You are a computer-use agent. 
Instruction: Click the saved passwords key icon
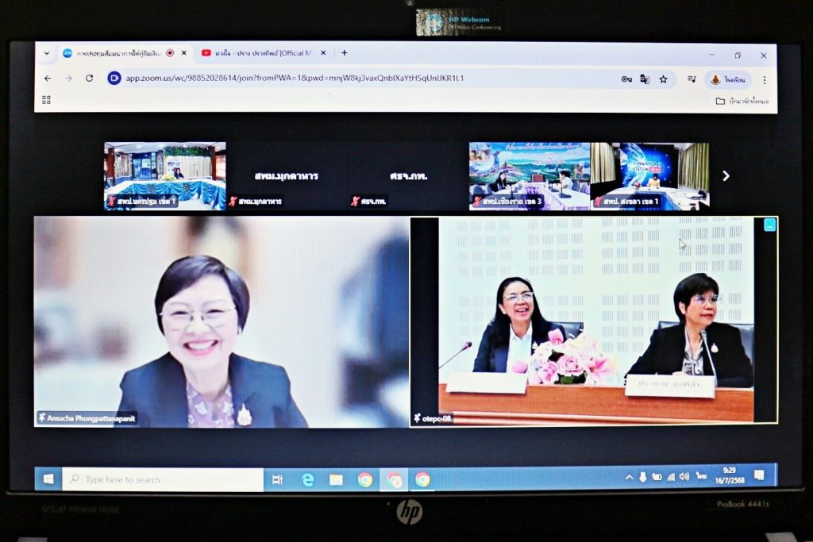point(626,79)
